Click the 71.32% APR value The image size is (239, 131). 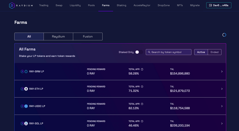(x=134, y=91)
